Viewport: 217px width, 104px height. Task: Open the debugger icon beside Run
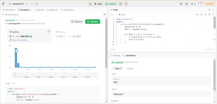tap(90, 4)
